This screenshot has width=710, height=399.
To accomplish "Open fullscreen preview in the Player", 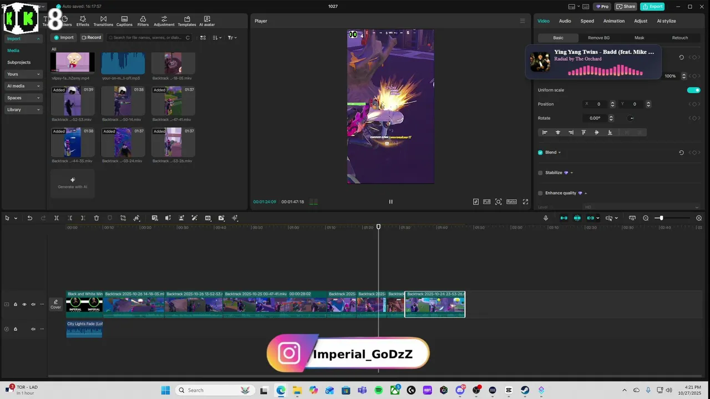I will 525,202.
